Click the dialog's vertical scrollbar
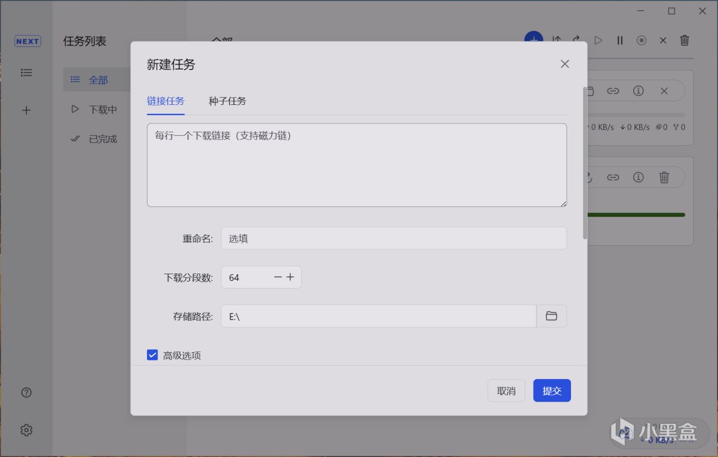Viewport: 718px width, 457px height. click(585, 163)
